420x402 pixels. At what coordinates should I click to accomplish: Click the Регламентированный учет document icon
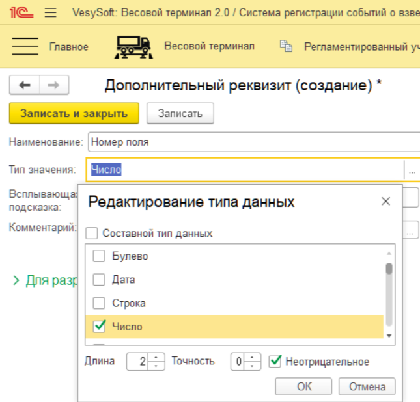pos(285,46)
